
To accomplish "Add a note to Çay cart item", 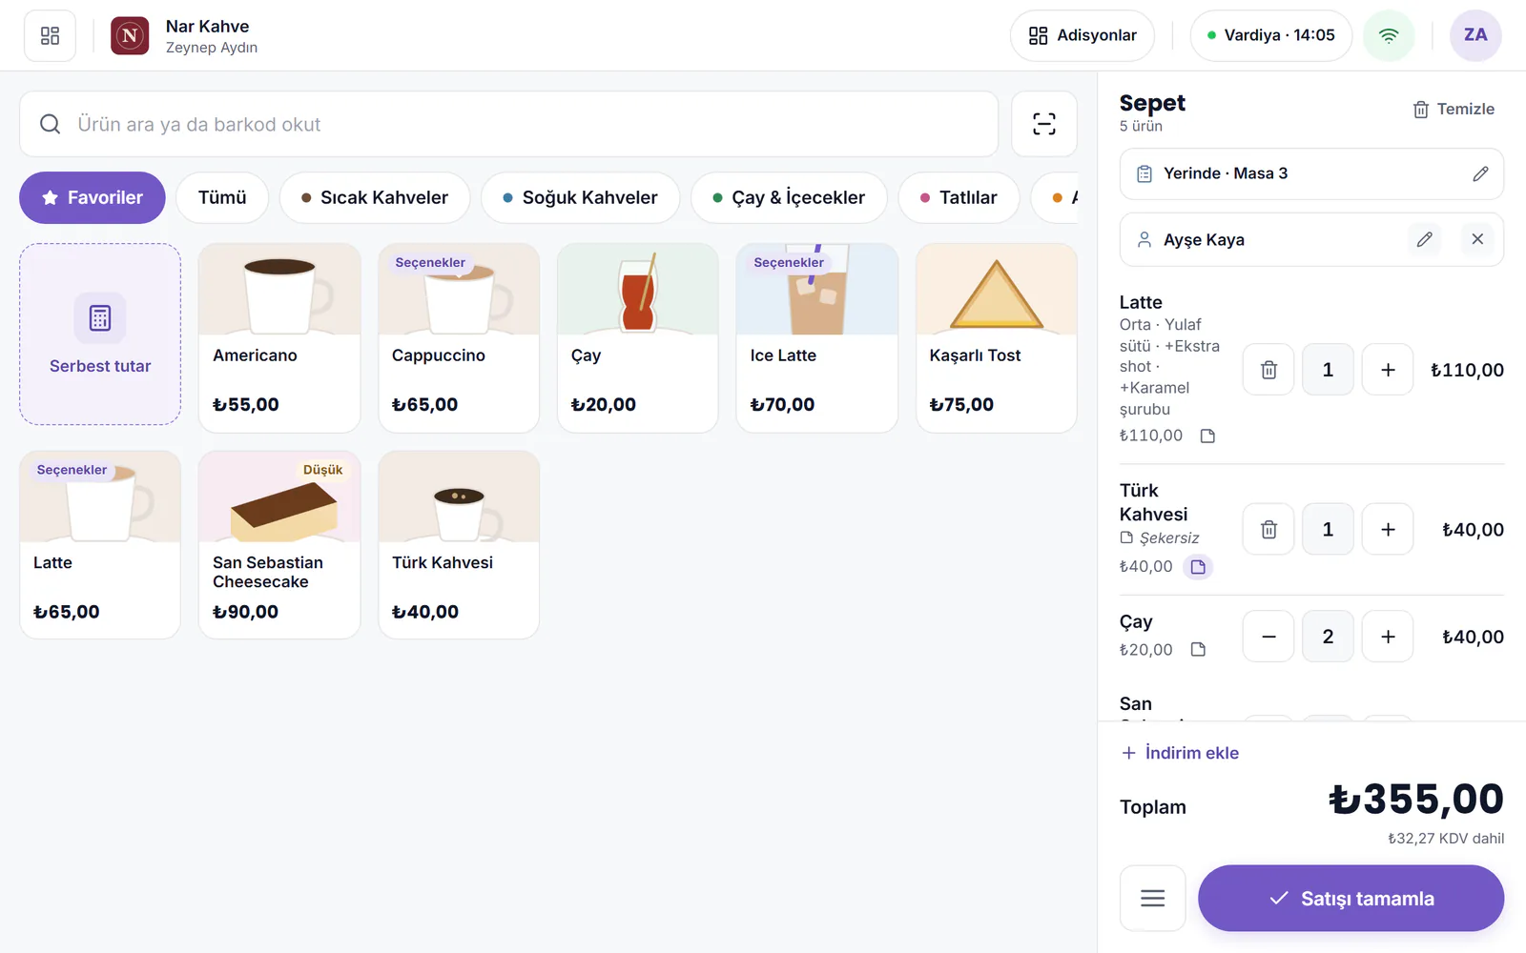I will (x=1199, y=650).
